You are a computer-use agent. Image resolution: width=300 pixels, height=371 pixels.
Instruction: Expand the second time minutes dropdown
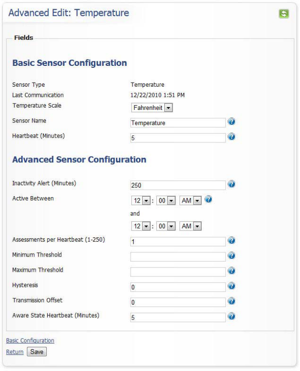tap(166, 226)
